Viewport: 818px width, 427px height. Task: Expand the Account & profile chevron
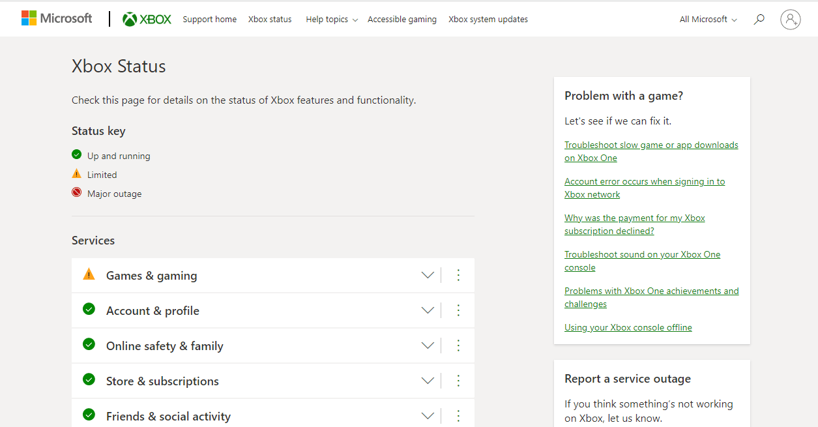pyautogui.click(x=428, y=310)
